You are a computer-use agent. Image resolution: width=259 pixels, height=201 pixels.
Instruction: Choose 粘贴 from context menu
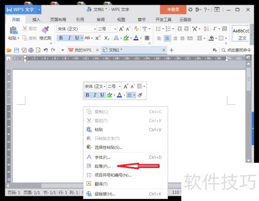click(125, 130)
